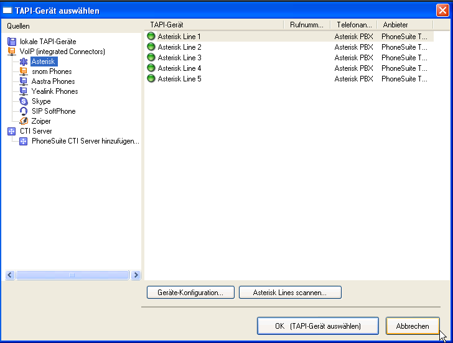This screenshot has height=343, width=453.
Task: Click the lokale TAPI-Geräte icon
Action: click(x=12, y=42)
